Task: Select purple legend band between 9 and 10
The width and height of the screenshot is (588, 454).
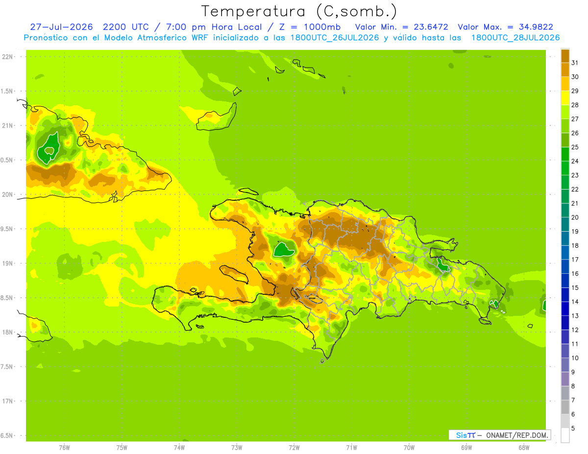Action: coord(565,365)
